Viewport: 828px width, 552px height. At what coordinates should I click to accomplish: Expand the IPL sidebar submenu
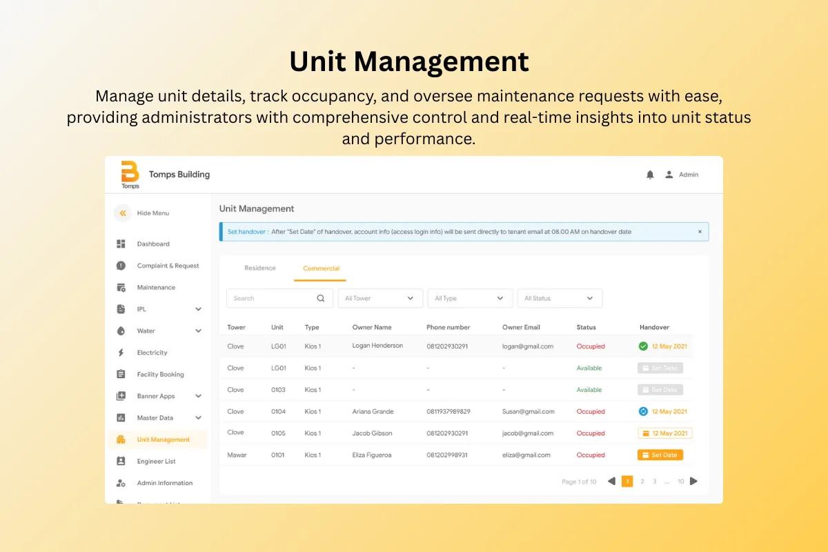198,309
